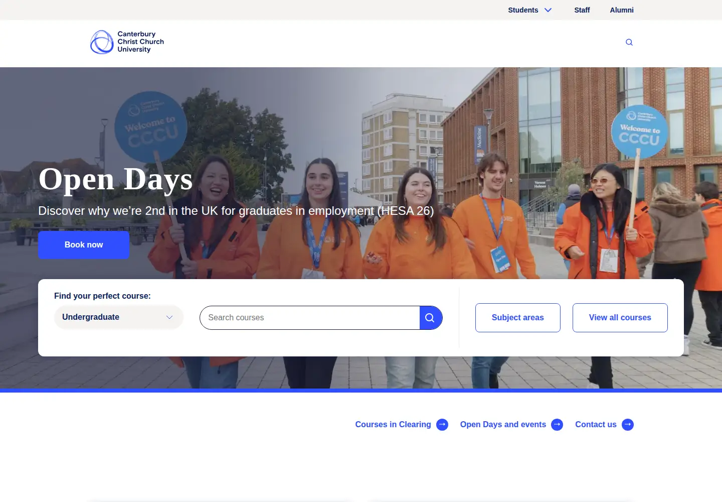
Task: Expand the Students dropdown menu
Action: (530, 10)
